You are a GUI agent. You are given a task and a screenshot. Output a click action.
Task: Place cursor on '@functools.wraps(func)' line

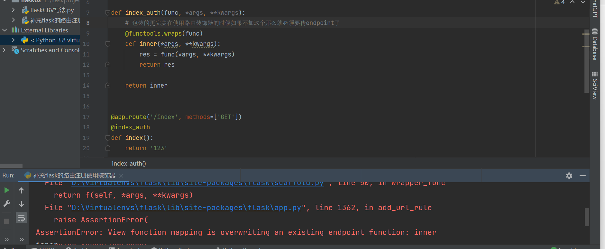coord(164,33)
